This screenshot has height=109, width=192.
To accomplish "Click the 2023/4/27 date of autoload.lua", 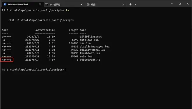I will pos(32,40).
